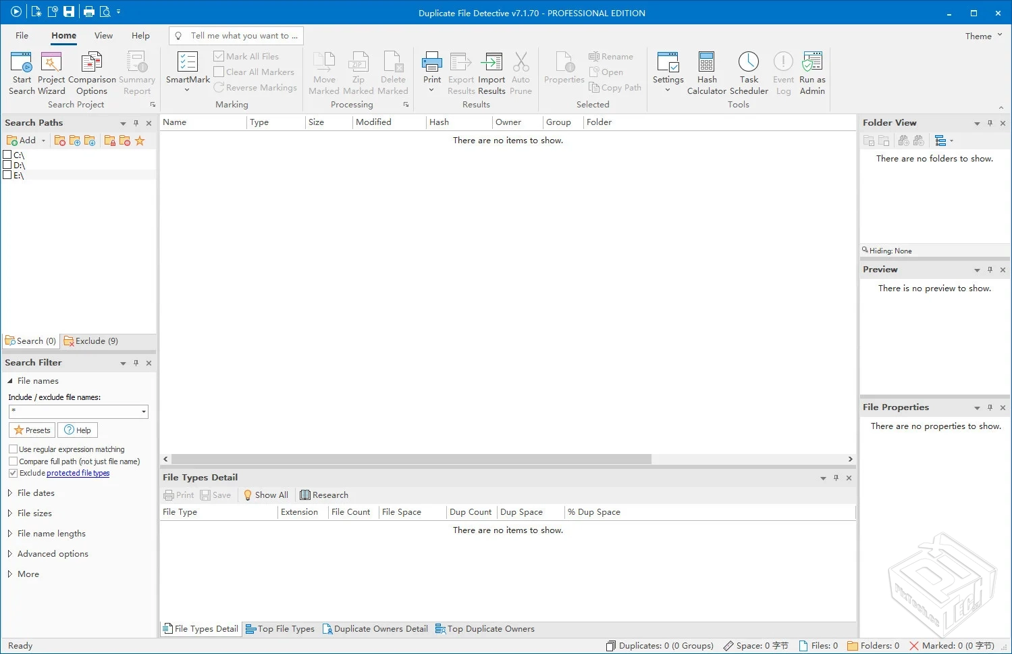
Task: Save the project using the quick access toolbar
Action: [69, 11]
